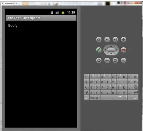Click the red end call button

click(123, 50)
